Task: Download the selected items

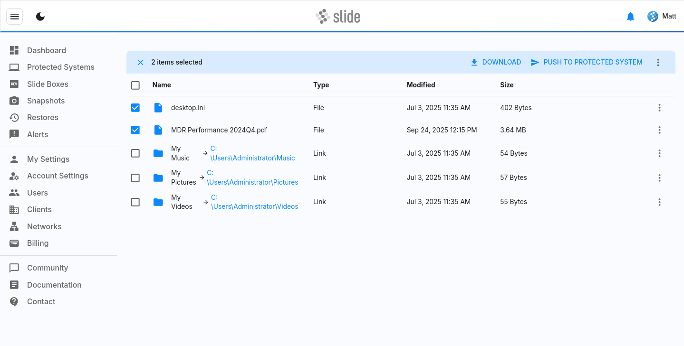Action: [495, 62]
